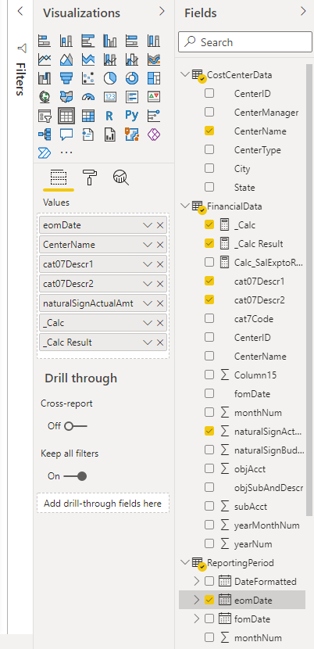This screenshot has width=314, height=649.
Task: Uncheck CenterName under CostCenterData
Action: [209, 131]
